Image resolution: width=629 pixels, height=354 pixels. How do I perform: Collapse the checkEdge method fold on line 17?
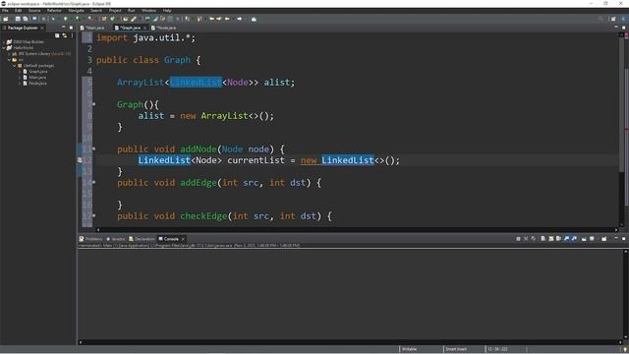pyautogui.click(x=94, y=215)
